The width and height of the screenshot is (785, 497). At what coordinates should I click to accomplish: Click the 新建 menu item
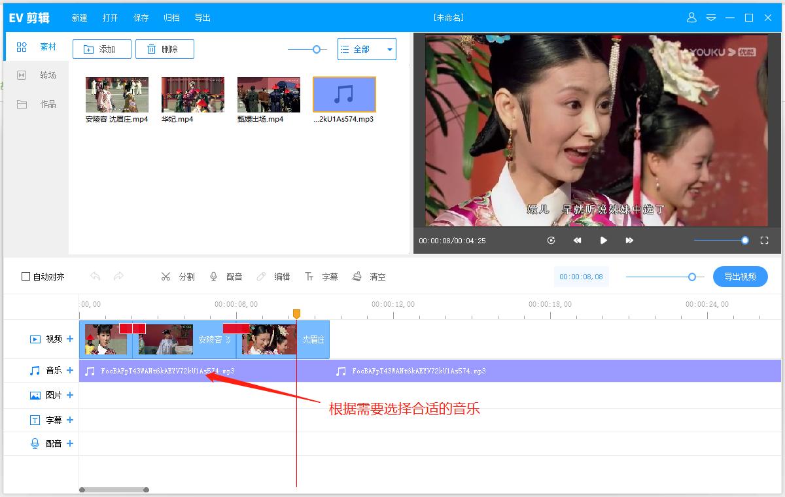pyautogui.click(x=80, y=18)
